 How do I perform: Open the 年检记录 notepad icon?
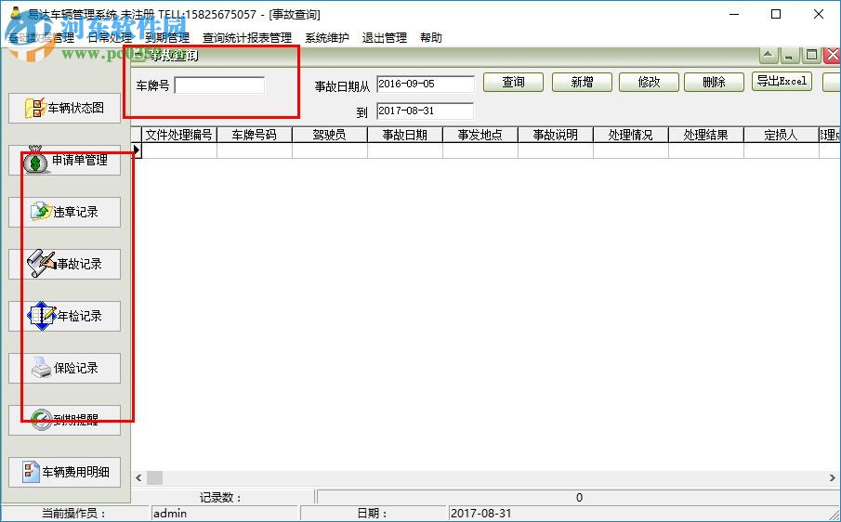point(42,316)
